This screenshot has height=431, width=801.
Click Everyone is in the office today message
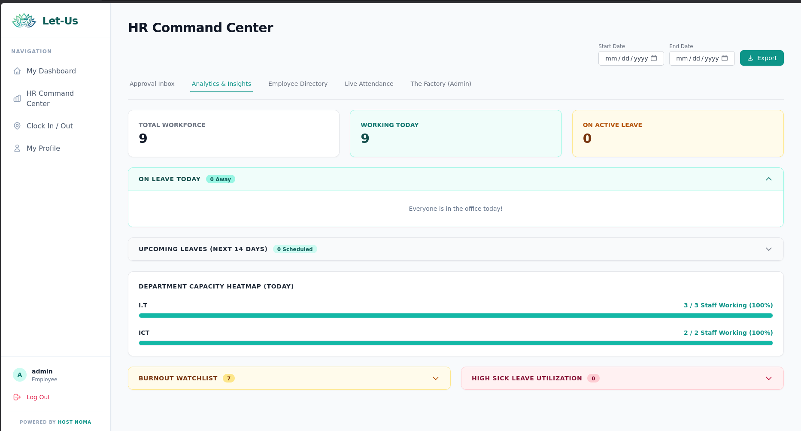tap(456, 209)
